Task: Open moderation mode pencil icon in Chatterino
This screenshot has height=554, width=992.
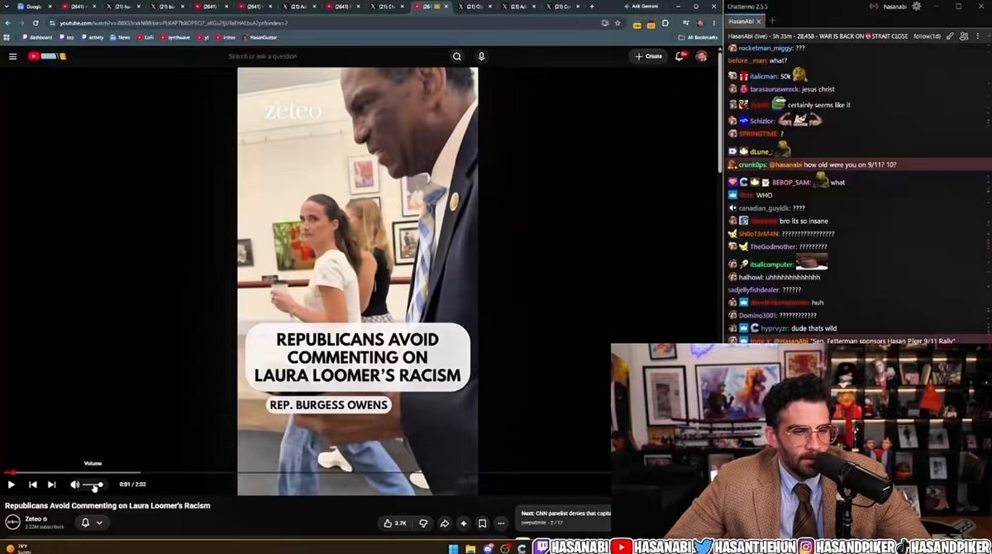Action: coord(951,36)
